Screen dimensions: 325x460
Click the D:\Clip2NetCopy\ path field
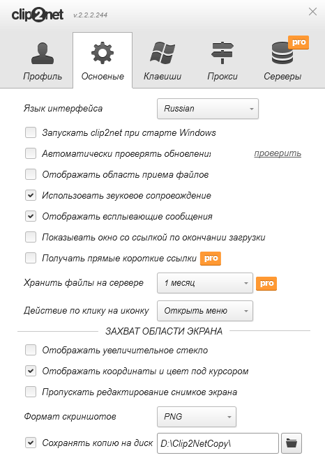pos(218,443)
